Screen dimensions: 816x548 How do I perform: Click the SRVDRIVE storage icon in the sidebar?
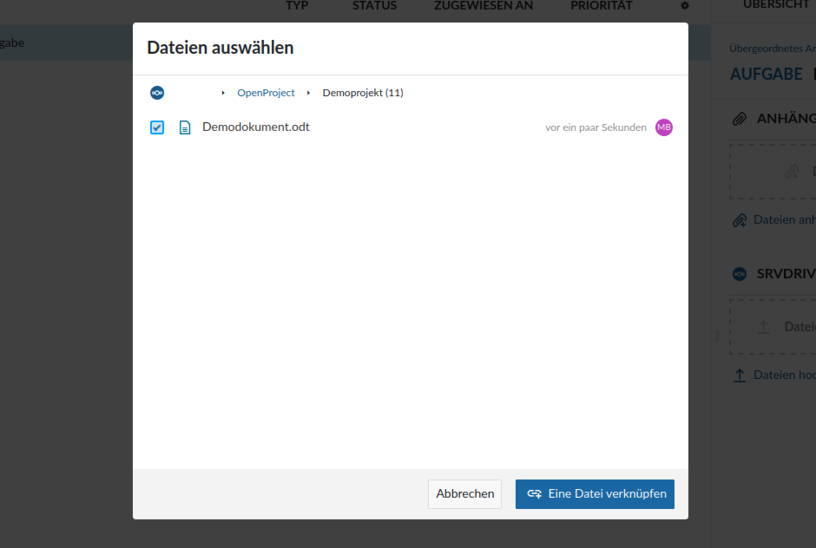point(739,273)
